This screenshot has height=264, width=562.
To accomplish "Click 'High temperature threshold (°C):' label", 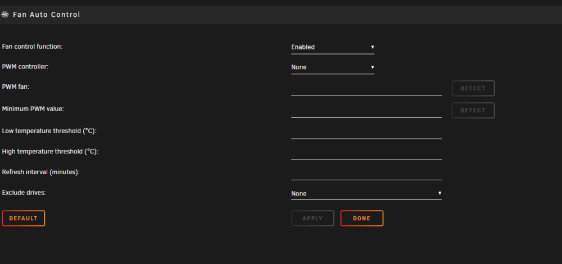I will pos(50,152).
